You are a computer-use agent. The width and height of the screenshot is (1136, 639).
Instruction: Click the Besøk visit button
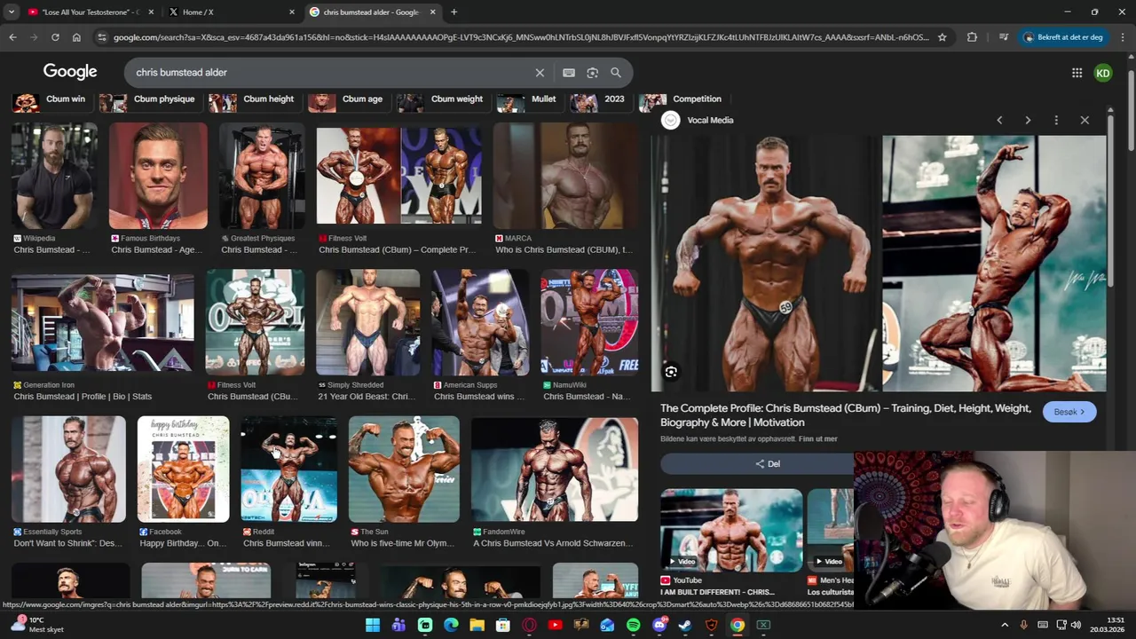click(x=1069, y=412)
